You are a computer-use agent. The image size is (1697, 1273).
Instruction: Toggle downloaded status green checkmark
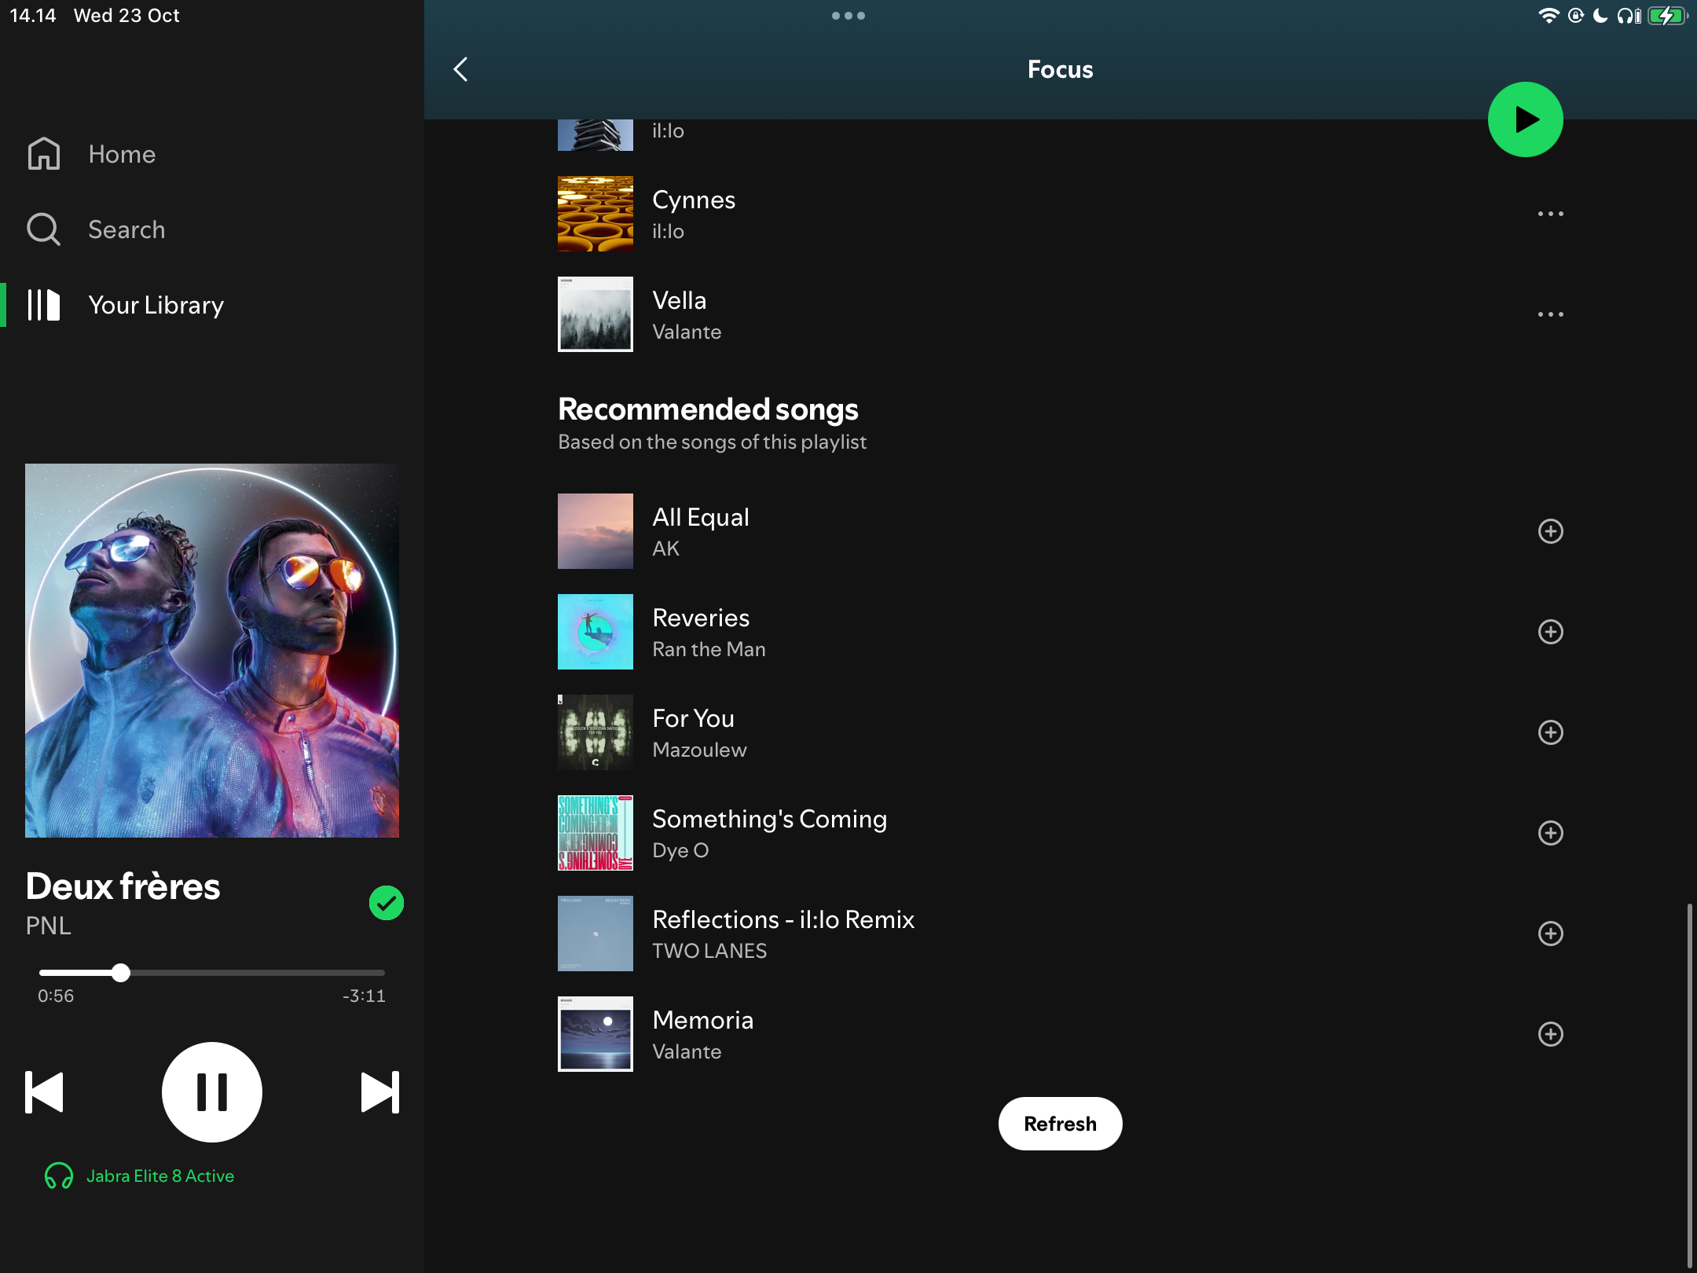coord(387,903)
